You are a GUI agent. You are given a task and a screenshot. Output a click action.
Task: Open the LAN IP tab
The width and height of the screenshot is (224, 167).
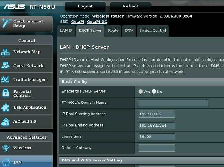[x=66, y=31]
